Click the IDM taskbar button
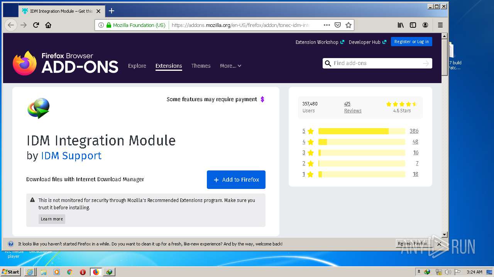This screenshot has height=277, width=494. coord(109,272)
